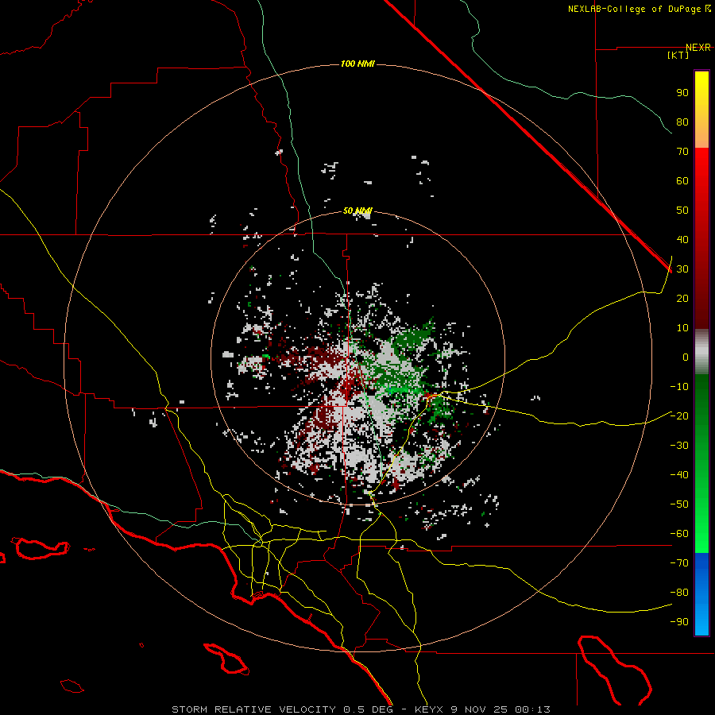Select the 90 knot value on the scale
The image size is (715, 715).
[682, 93]
